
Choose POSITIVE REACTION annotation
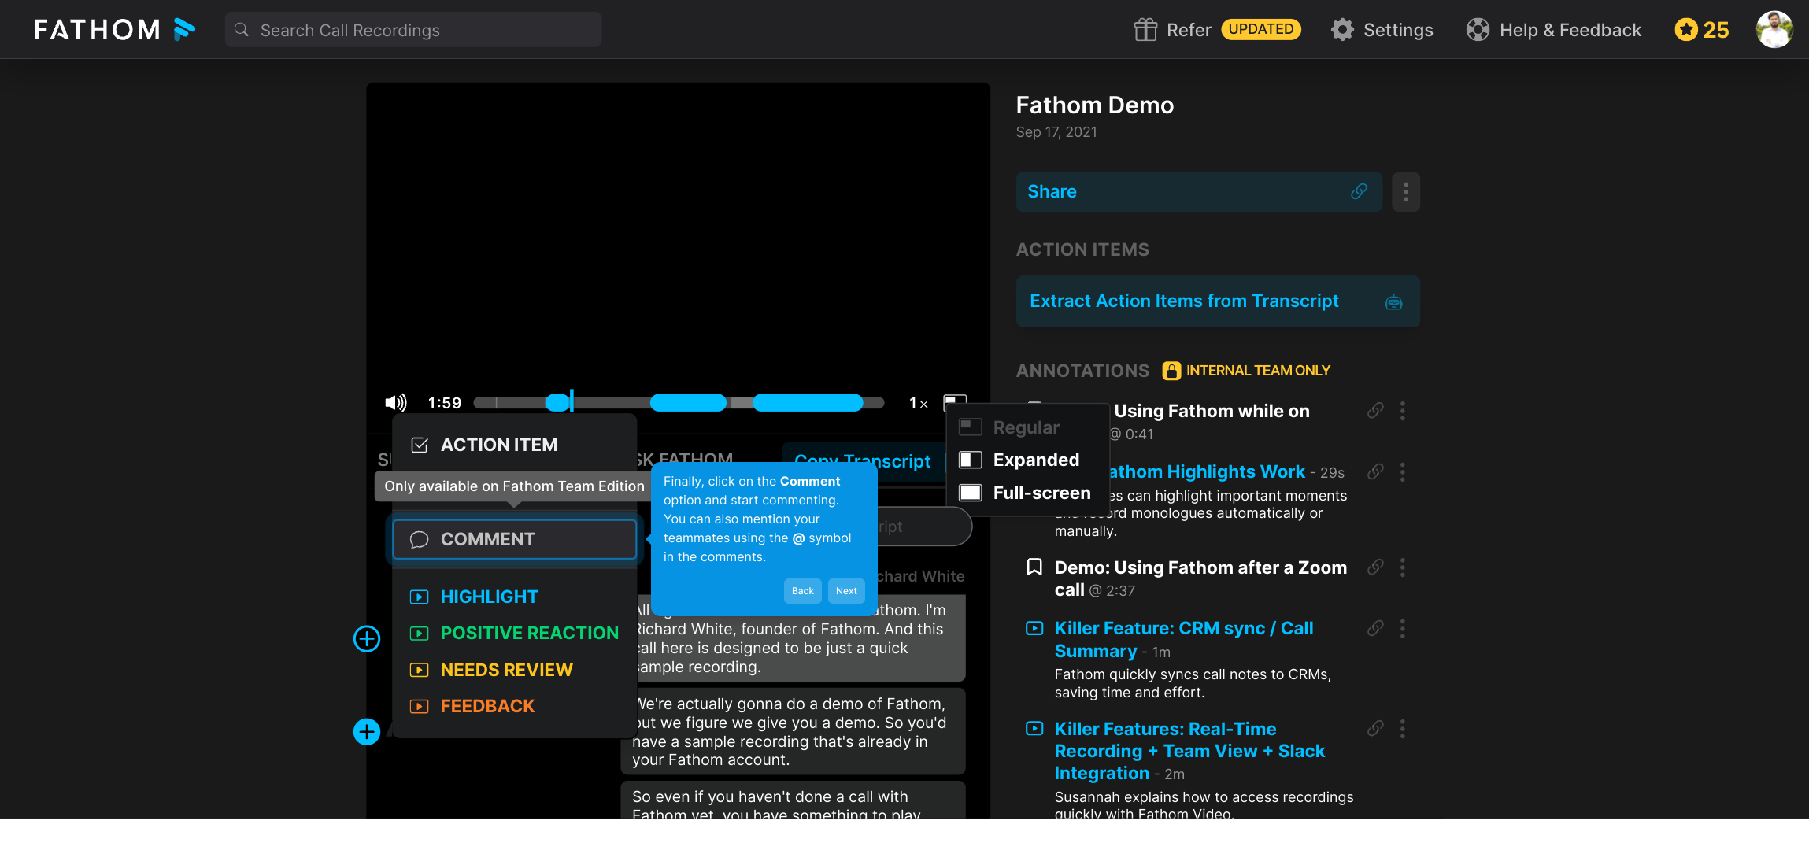[x=514, y=633]
